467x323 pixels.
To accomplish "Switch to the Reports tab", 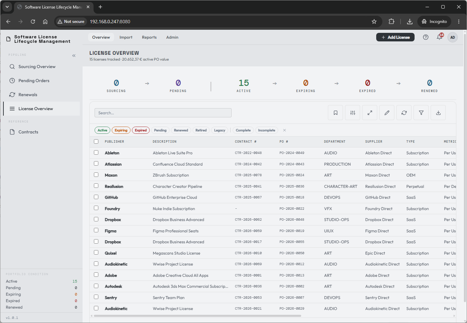I will 149,37.
